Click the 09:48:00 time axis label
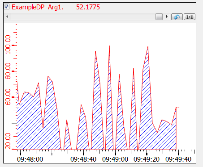 click(30, 159)
